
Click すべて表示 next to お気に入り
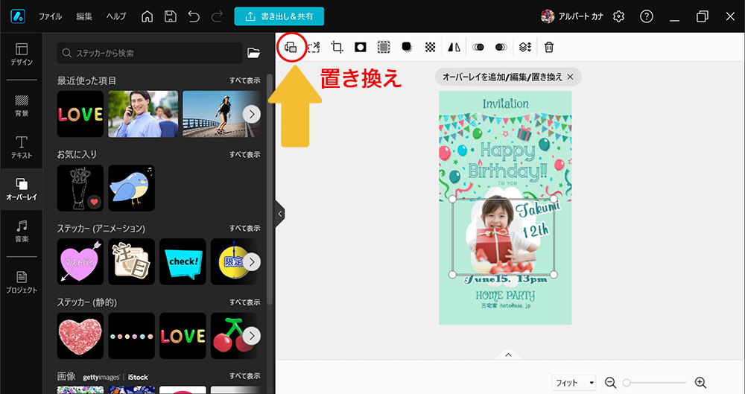244,154
